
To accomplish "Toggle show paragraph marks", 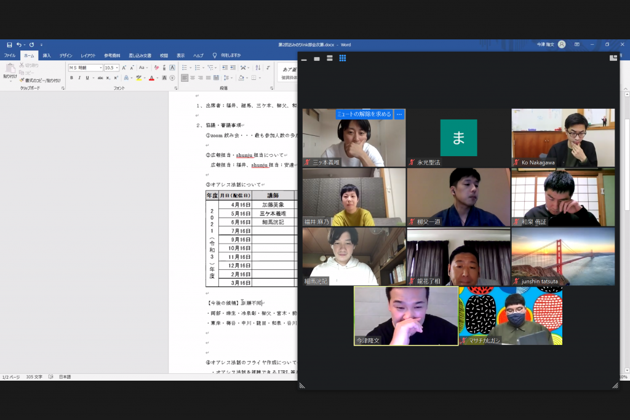I will click(268, 68).
